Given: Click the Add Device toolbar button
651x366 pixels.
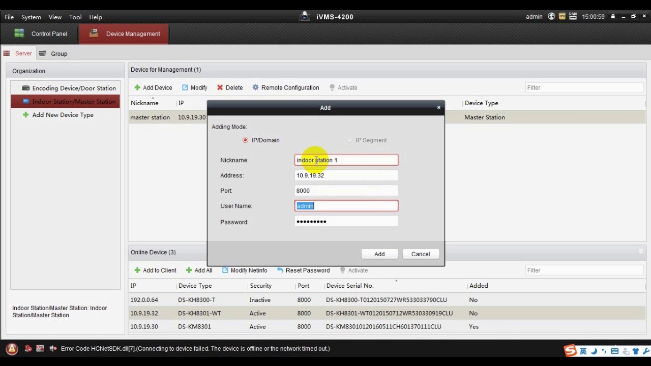Looking at the screenshot, I should tap(153, 87).
